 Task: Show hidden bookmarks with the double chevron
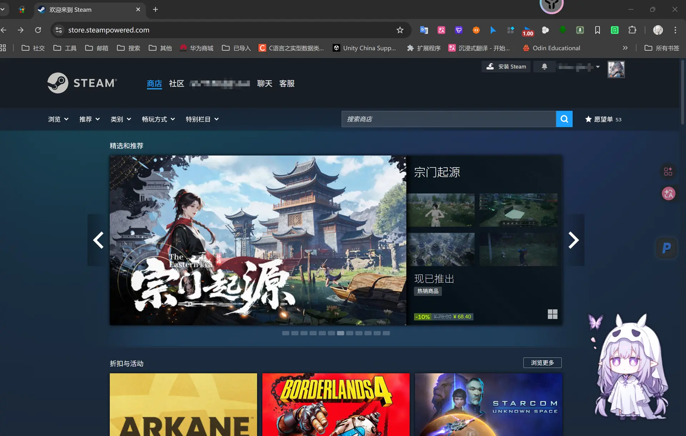coord(625,48)
